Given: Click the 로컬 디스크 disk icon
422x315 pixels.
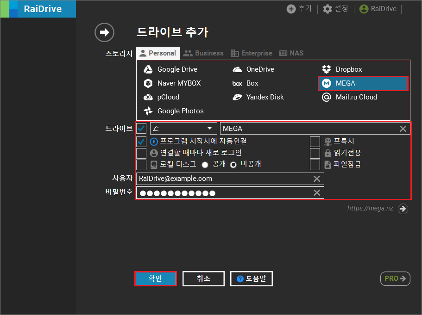Looking at the screenshot, I should (x=154, y=165).
